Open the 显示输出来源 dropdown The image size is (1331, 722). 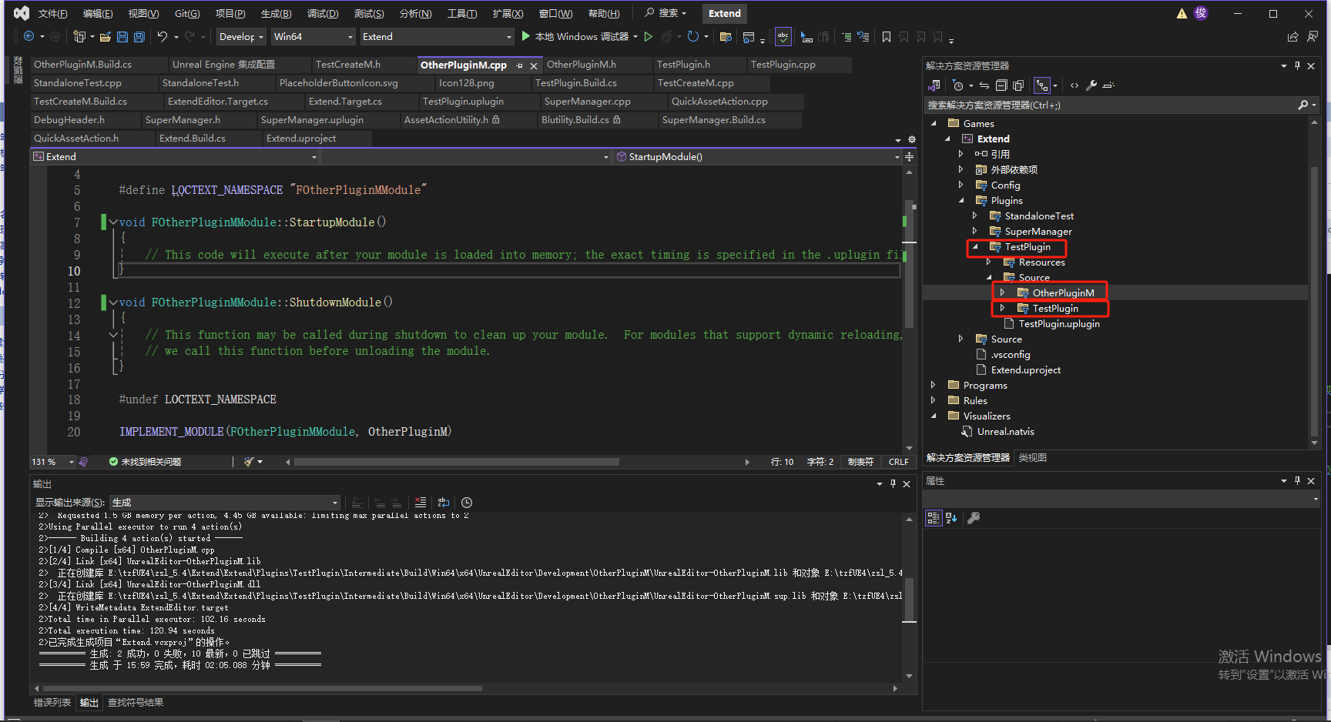pyautogui.click(x=224, y=503)
